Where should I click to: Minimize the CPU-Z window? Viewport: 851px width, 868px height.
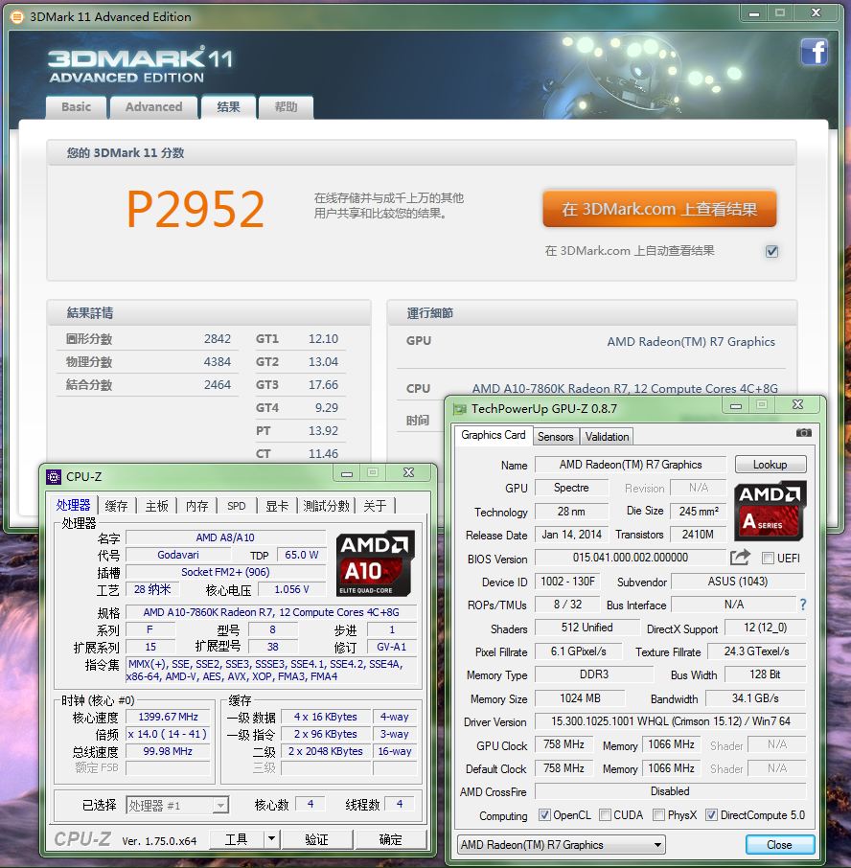tap(347, 473)
